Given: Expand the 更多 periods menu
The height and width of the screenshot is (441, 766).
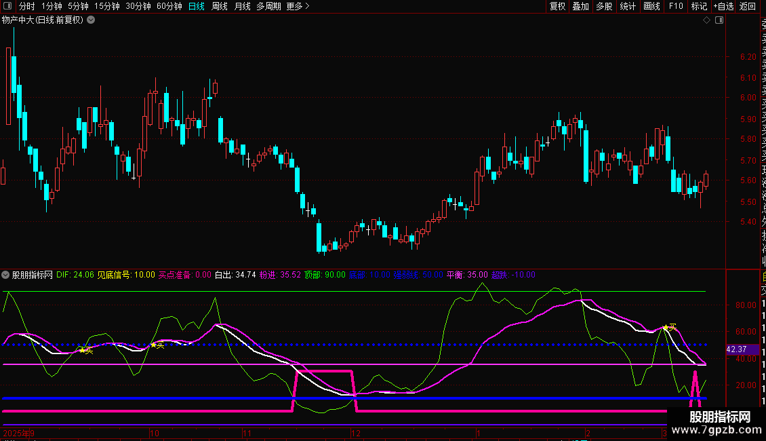Looking at the screenshot, I should tap(298, 7).
